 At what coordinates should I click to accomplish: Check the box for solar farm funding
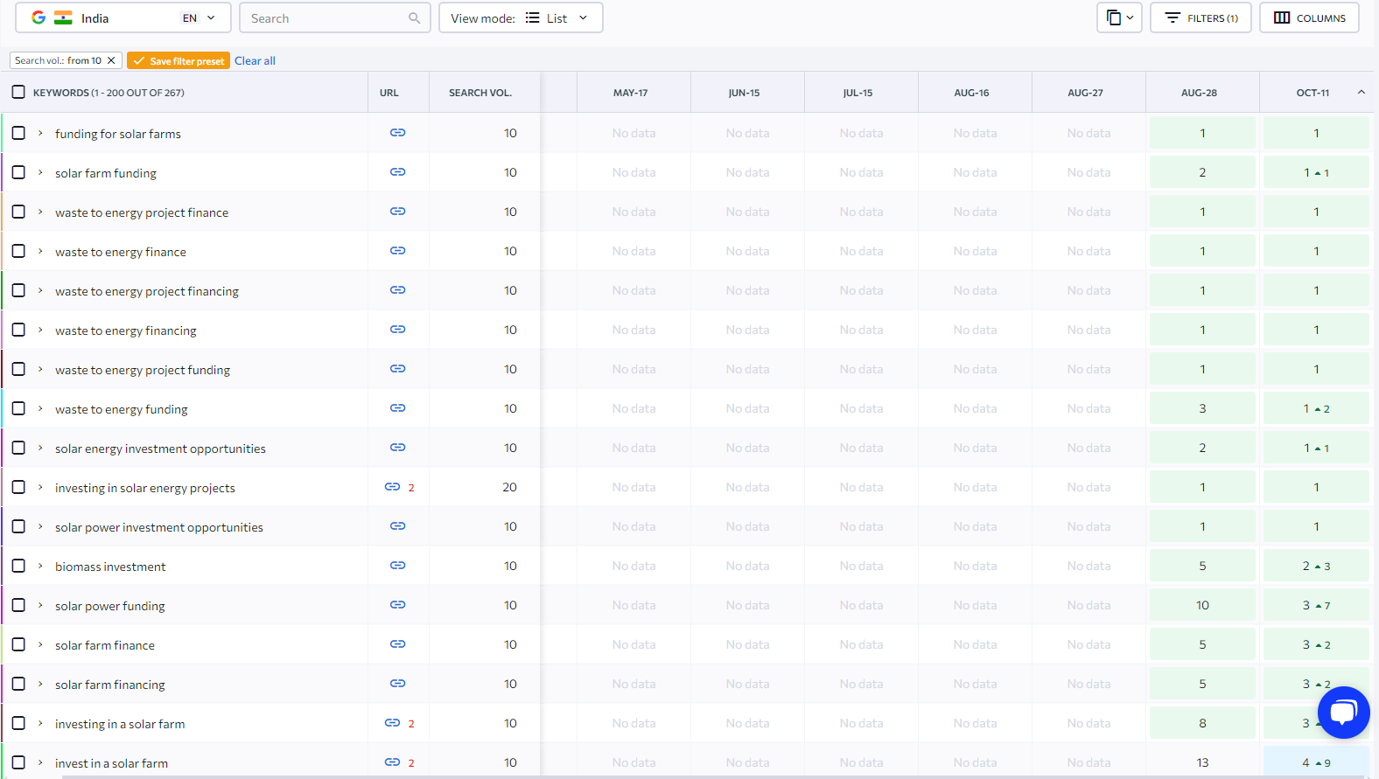(18, 172)
